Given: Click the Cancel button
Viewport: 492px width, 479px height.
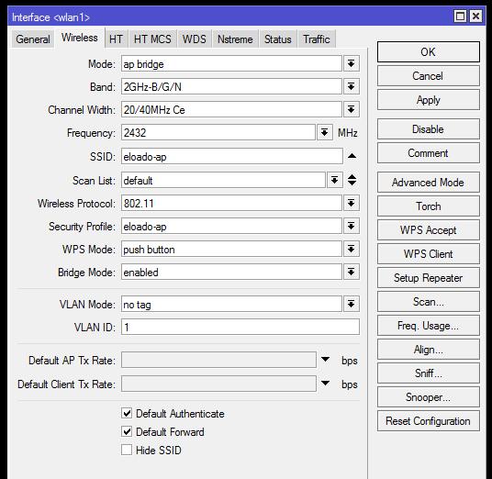Looking at the screenshot, I should (x=429, y=76).
